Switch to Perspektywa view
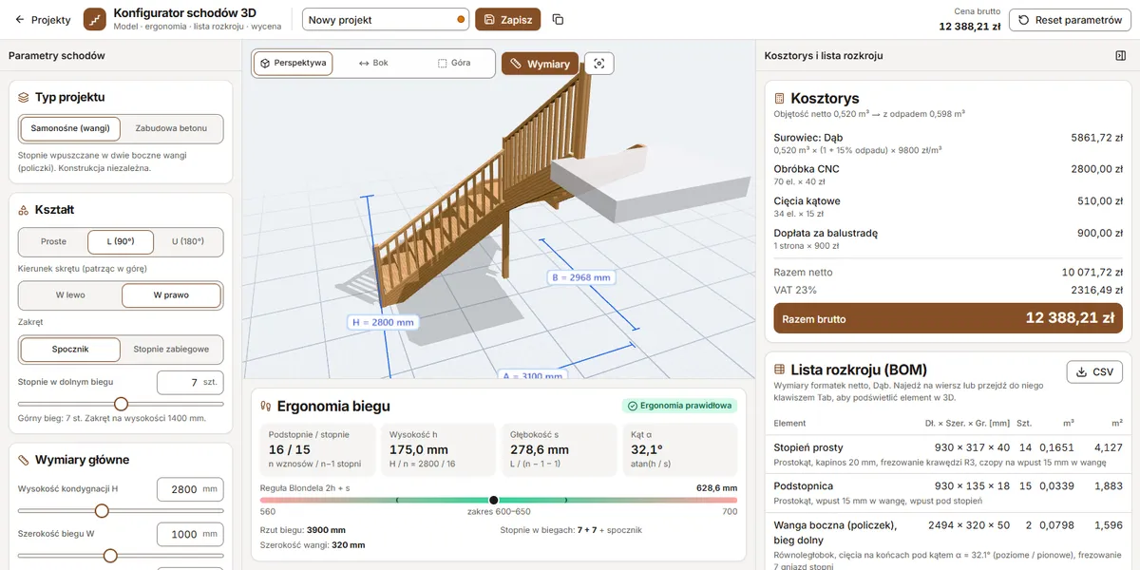1140x570 pixels. (x=294, y=64)
